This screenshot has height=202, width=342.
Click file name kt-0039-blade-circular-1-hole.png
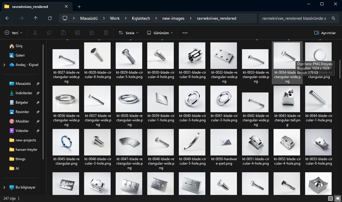pyautogui.click(x=161, y=118)
